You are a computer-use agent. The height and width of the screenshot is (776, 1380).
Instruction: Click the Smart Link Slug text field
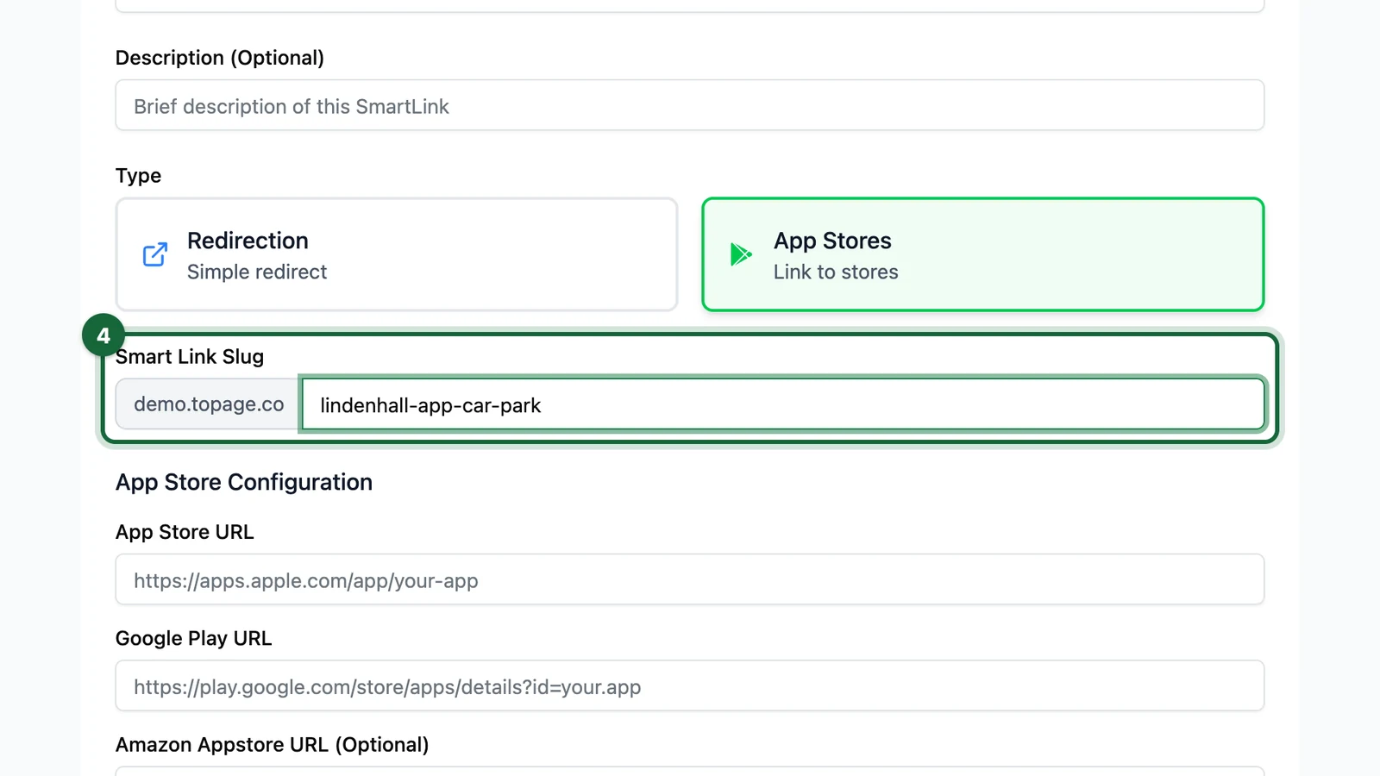[783, 404]
